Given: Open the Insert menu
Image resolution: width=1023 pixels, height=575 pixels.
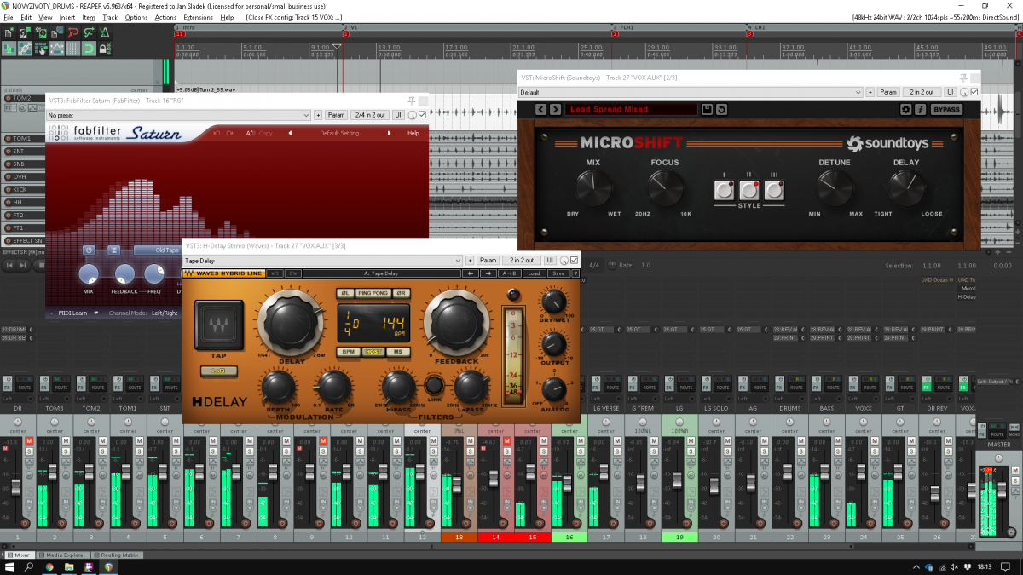Looking at the screenshot, I should coord(67,17).
